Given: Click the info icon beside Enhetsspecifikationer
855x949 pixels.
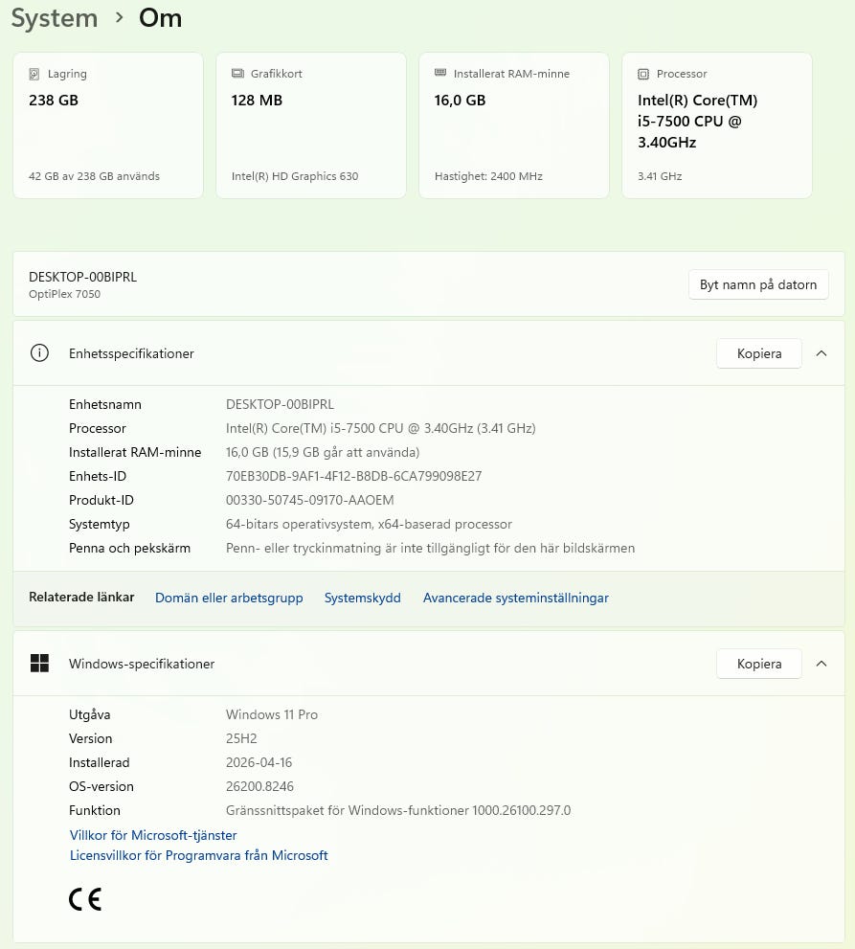Looking at the screenshot, I should (x=39, y=353).
